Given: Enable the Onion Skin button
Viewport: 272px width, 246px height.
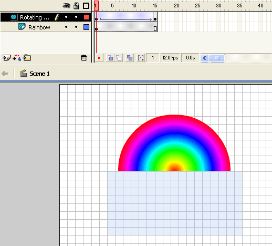Looking at the screenshot, I should [110, 58].
